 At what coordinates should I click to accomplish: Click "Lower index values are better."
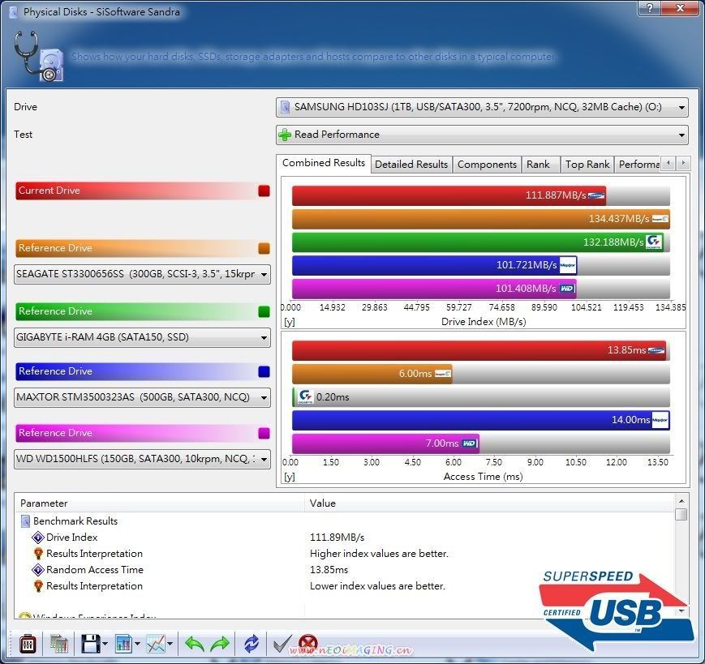[378, 586]
